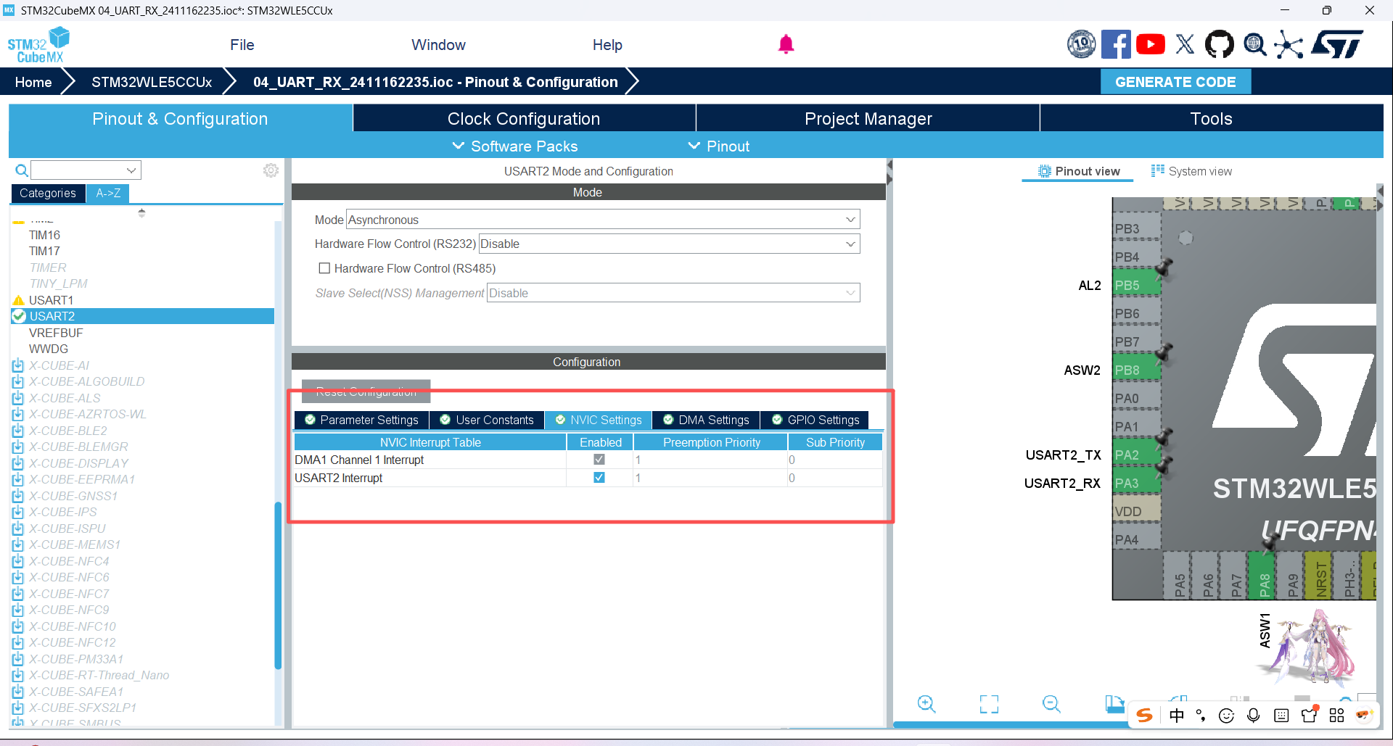The image size is (1393, 746).
Task: Switch to the Tools tab
Action: (1211, 118)
